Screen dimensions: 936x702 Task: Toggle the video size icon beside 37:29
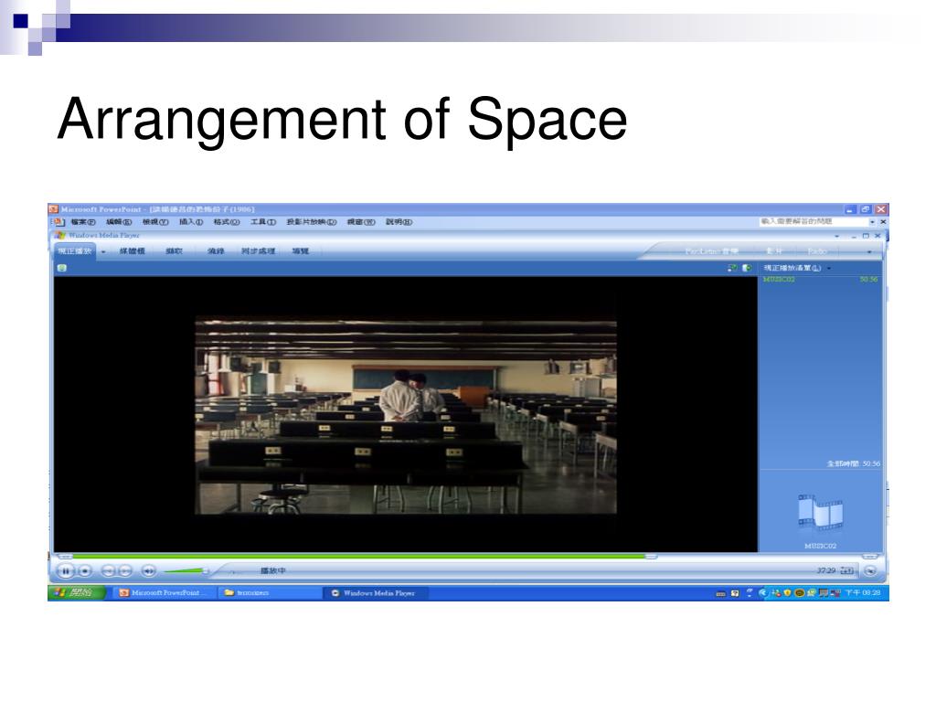846,571
